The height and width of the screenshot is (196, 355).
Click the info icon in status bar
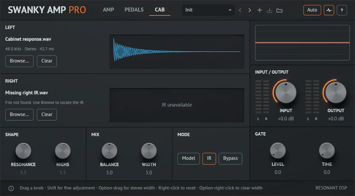(x=11, y=188)
